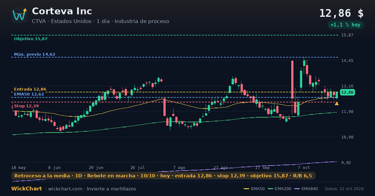The image size is (375, 196).
Task: Click the 8 jun date on the time axis
Action: [54, 167]
